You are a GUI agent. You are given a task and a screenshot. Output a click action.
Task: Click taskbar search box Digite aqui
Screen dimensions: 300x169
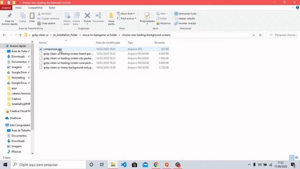pos(48,165)
